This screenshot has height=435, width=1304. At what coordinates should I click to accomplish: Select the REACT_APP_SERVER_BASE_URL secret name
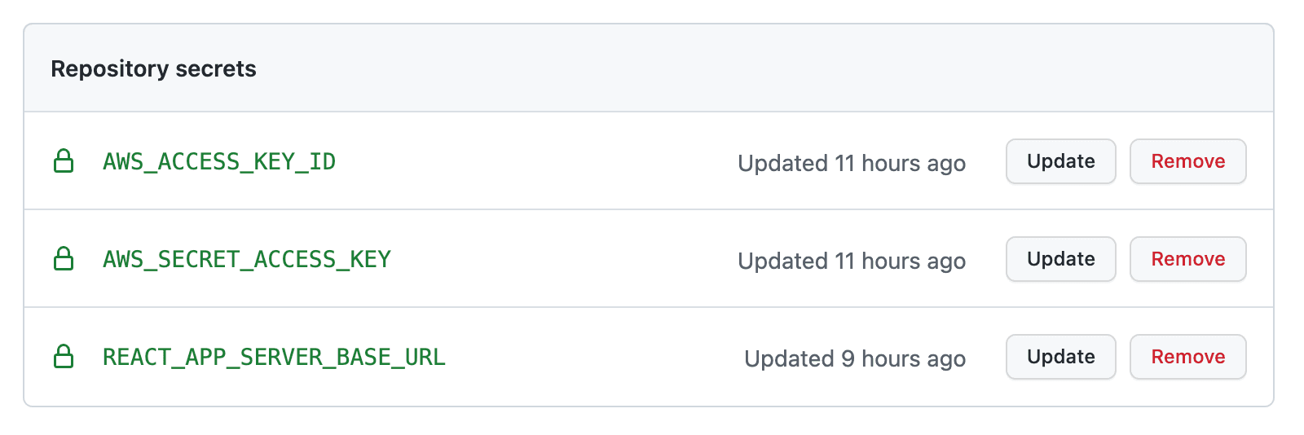point(274,357)
